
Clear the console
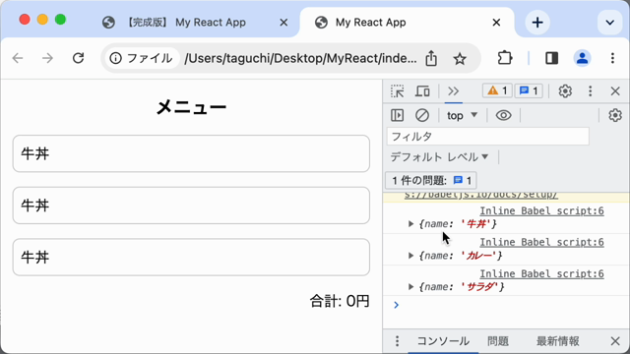(422, 116)
